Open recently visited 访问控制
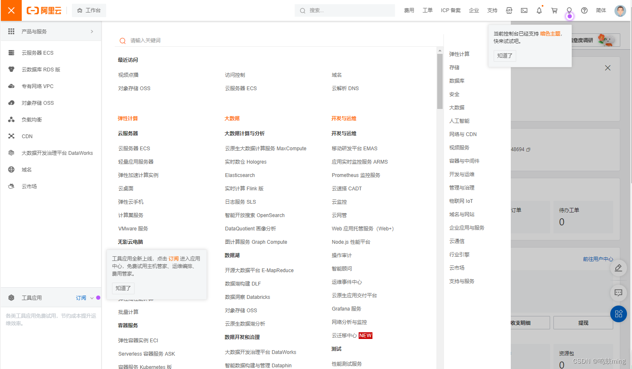 (x=235, y=75)
